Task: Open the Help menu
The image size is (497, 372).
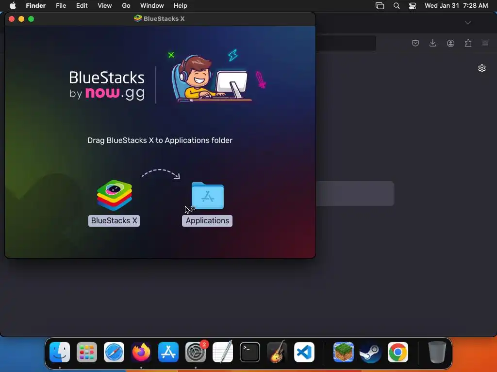Action: pos(181,6)
